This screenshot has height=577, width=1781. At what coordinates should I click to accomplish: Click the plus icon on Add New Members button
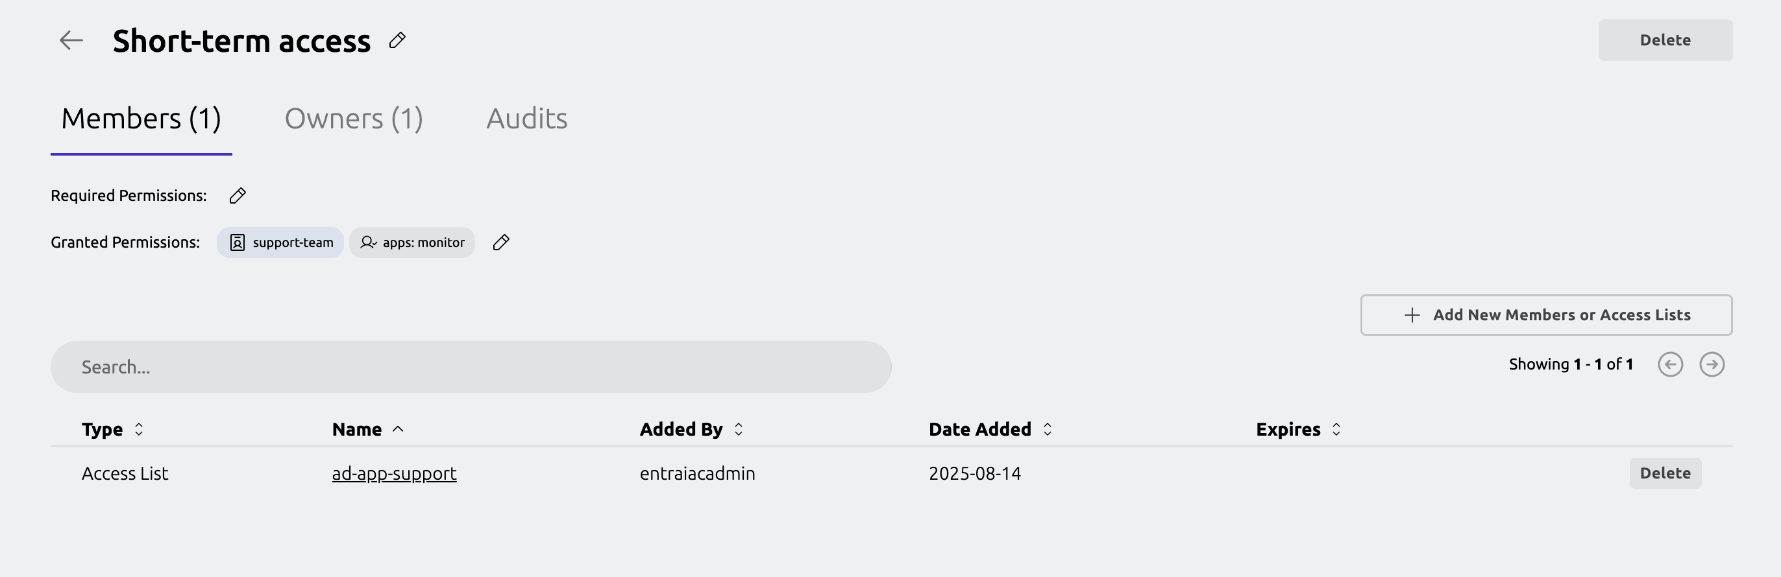1411,314
